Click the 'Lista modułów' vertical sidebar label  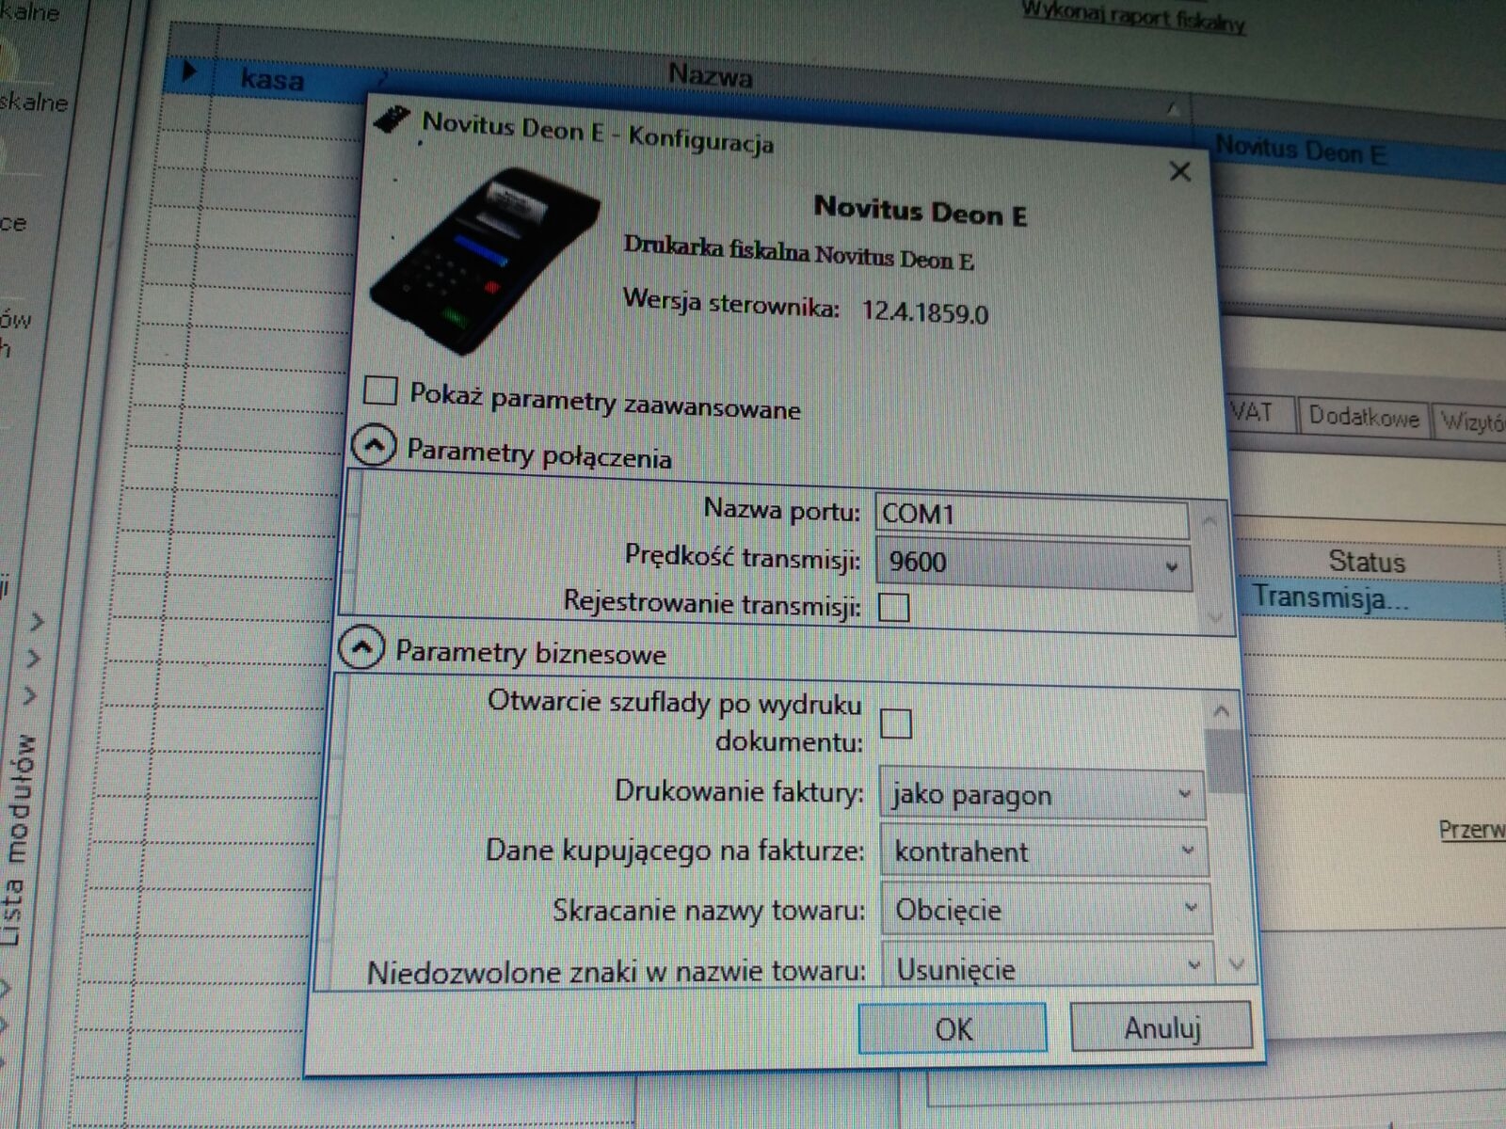(19, 840)
